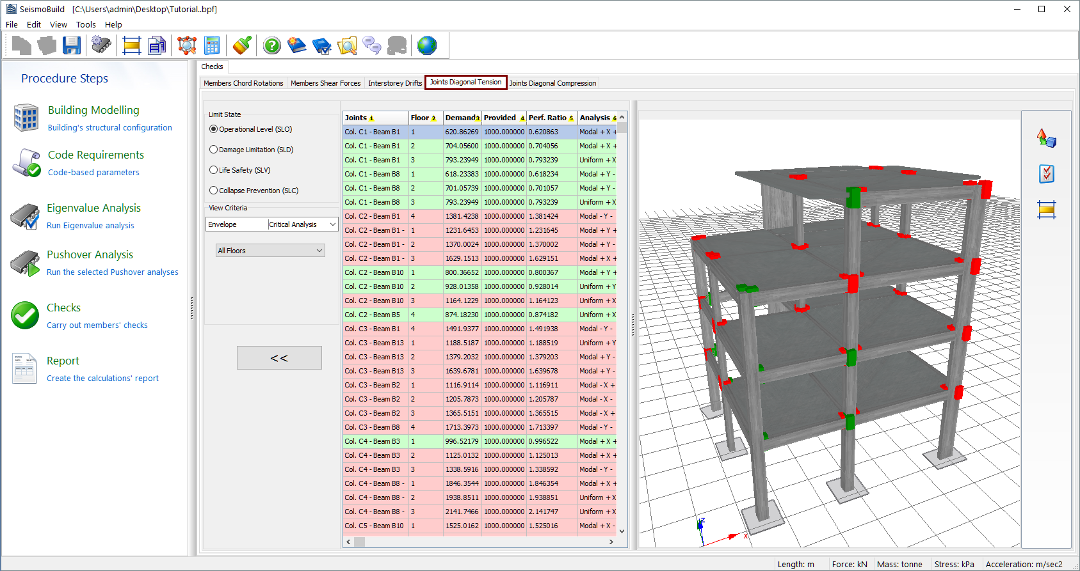
Task: Click the checklist icon beside the 3D view
Action: tap(1046, 174)
